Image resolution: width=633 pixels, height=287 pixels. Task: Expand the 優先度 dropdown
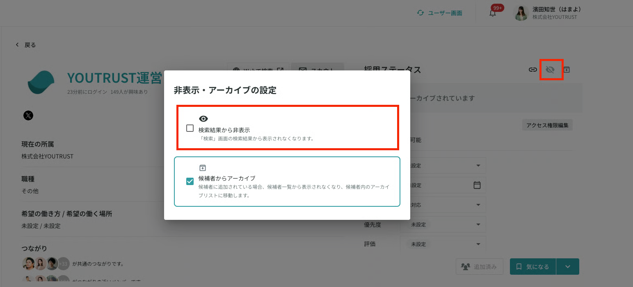click(443, 224)
